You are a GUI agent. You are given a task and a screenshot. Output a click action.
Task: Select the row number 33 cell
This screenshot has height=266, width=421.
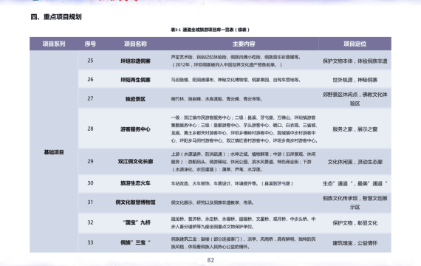(x=90, y=242)
